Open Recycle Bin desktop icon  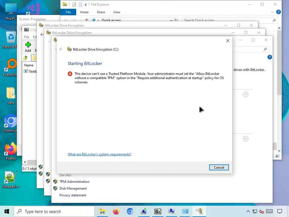click(x=11, y=40)
